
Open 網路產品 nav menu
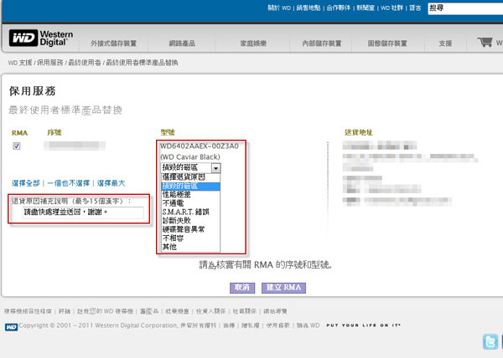[182, 43]
